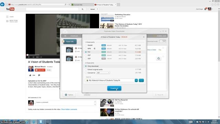Screen dimensions: 220x124
Task: Click the browser Back arrow button
Action: [2, 4]
